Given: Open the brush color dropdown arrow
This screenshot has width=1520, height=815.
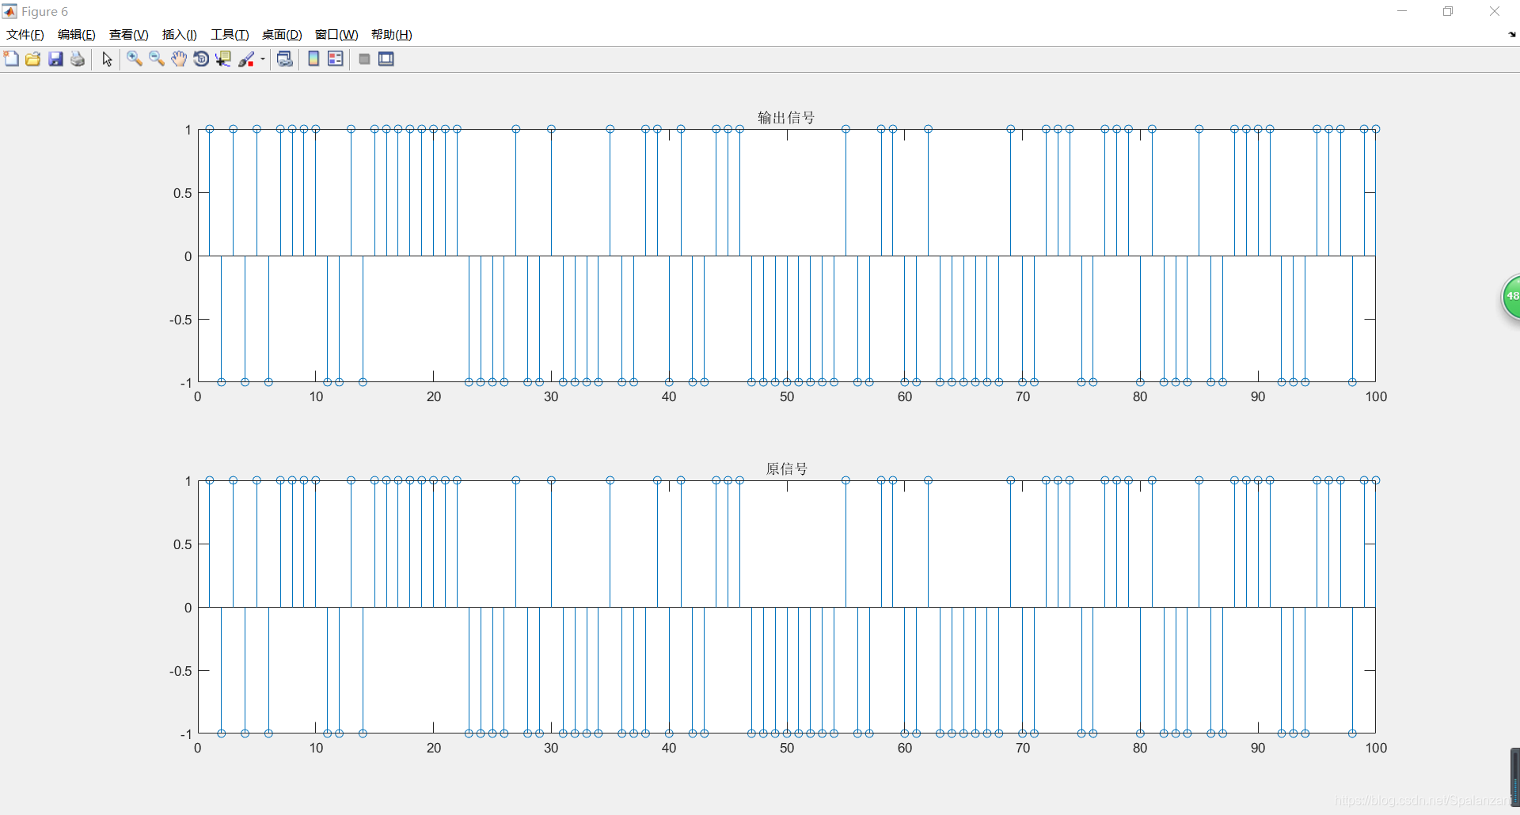Looking at the screenshot, I should [263, 59].
